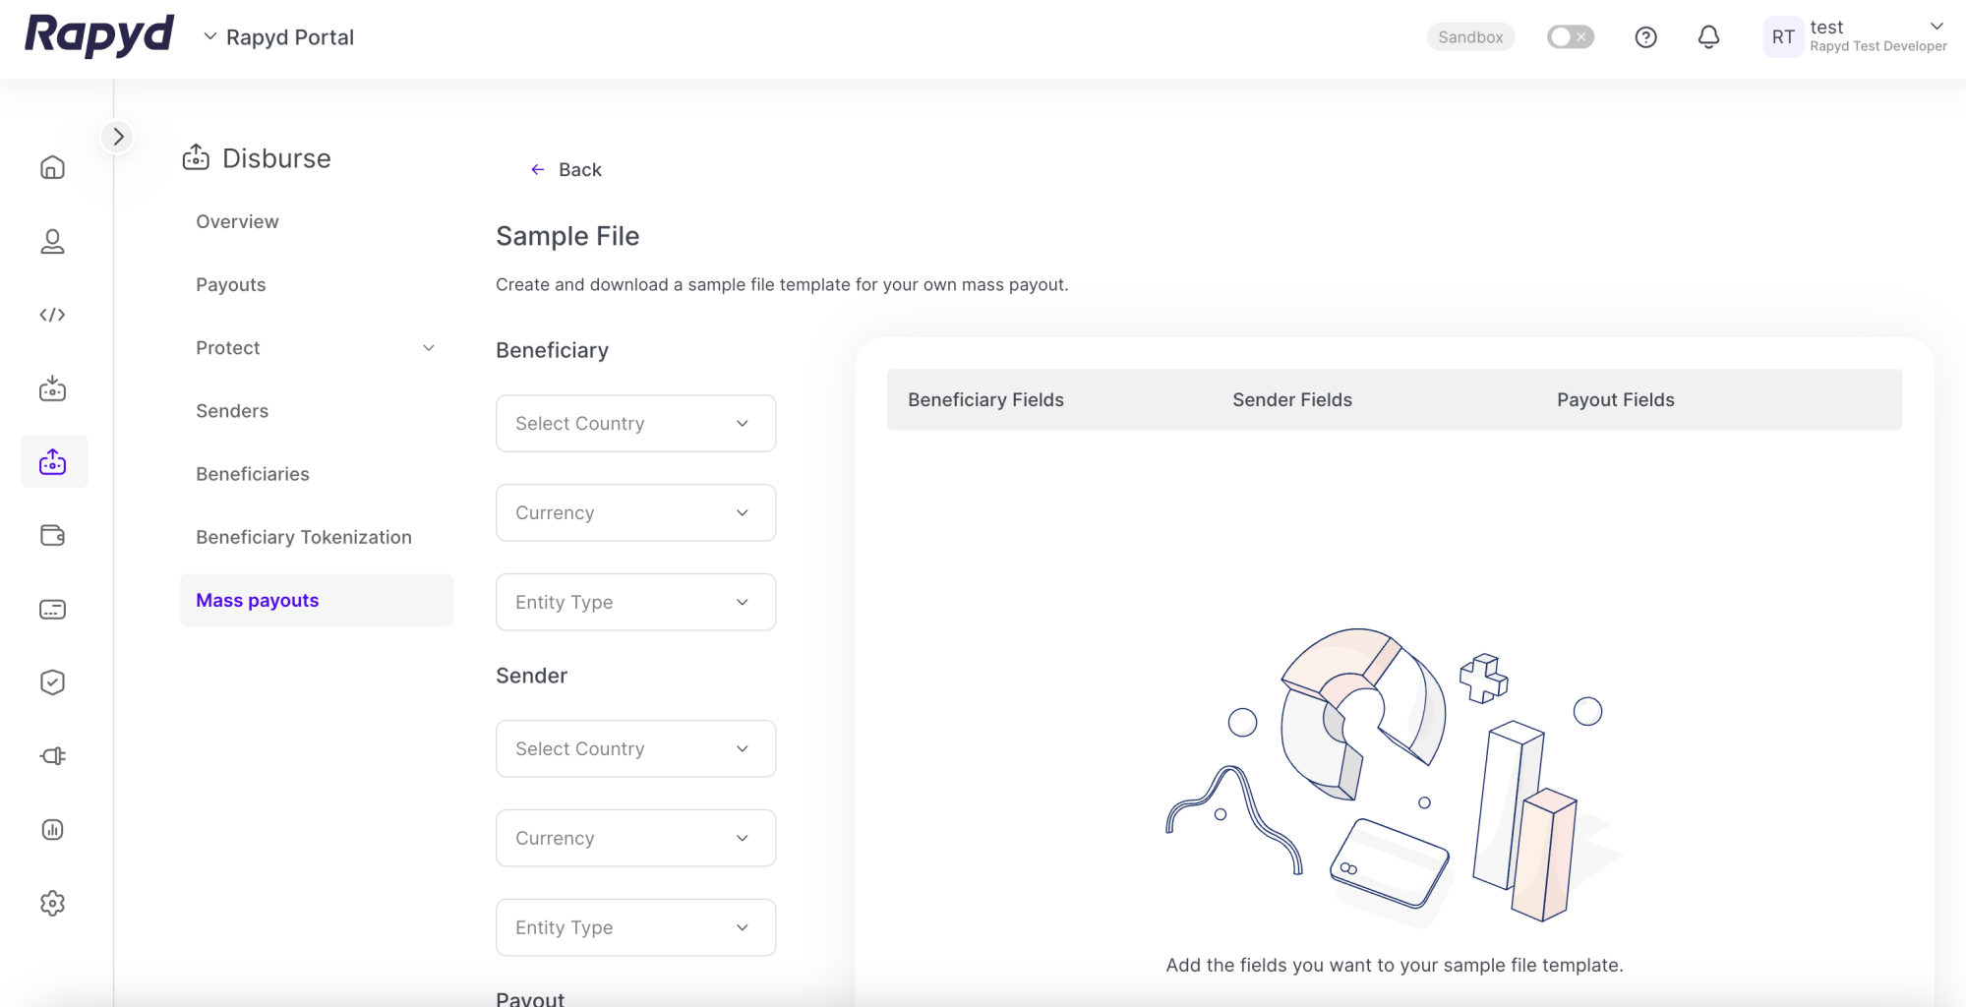Open the Beneficiary Currency dropdown
The image size is (1966, 1007).
tap(635, 512)
